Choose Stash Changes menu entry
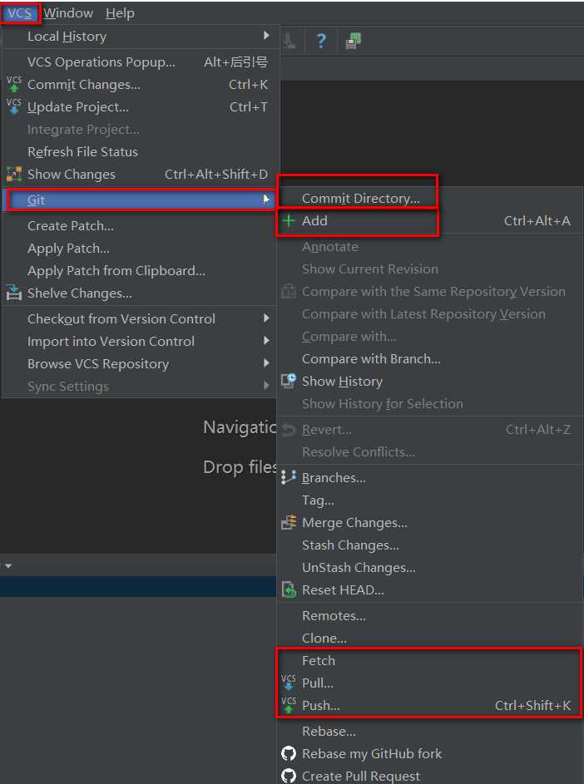Screen dimensions: 584x784 pos(350,545)
